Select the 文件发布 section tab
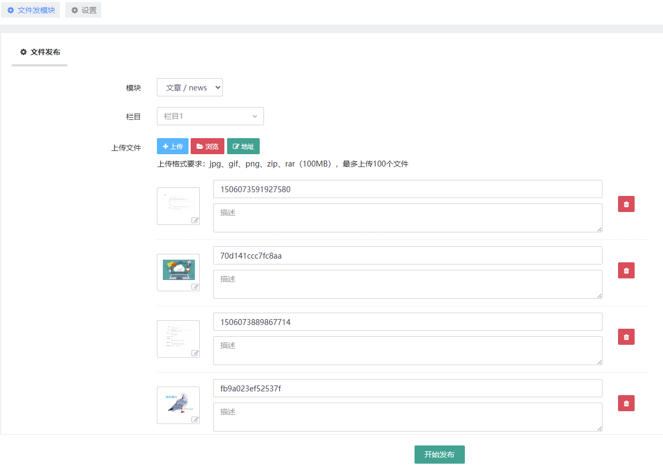The width and height of the screenshot is (663, 469). tap(40, 52)
